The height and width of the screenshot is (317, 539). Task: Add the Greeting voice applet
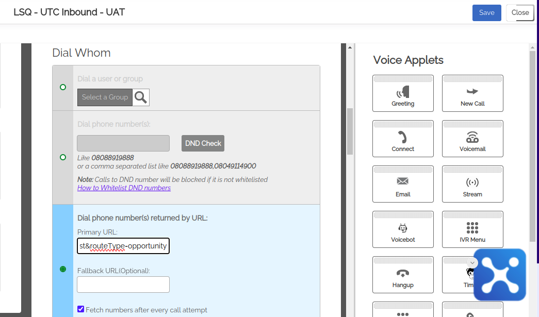403,93
